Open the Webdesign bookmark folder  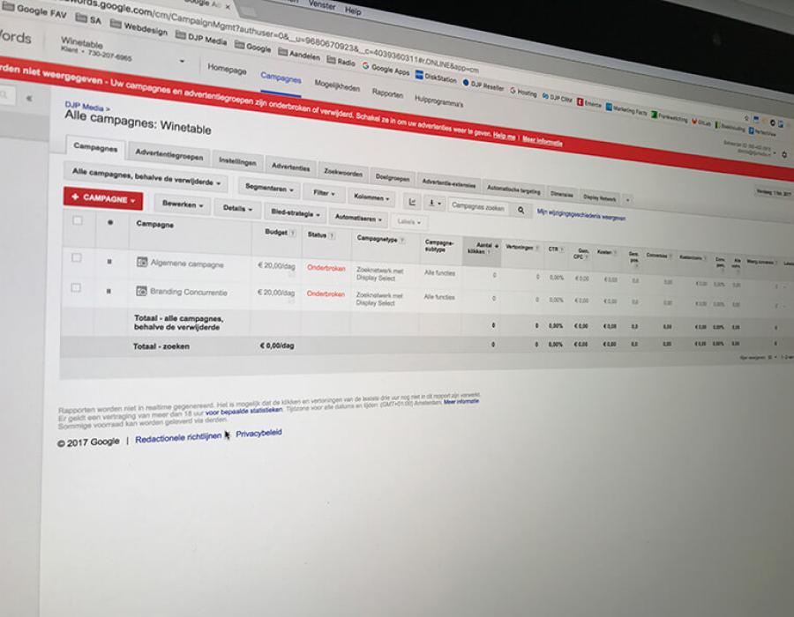[139, 28]
